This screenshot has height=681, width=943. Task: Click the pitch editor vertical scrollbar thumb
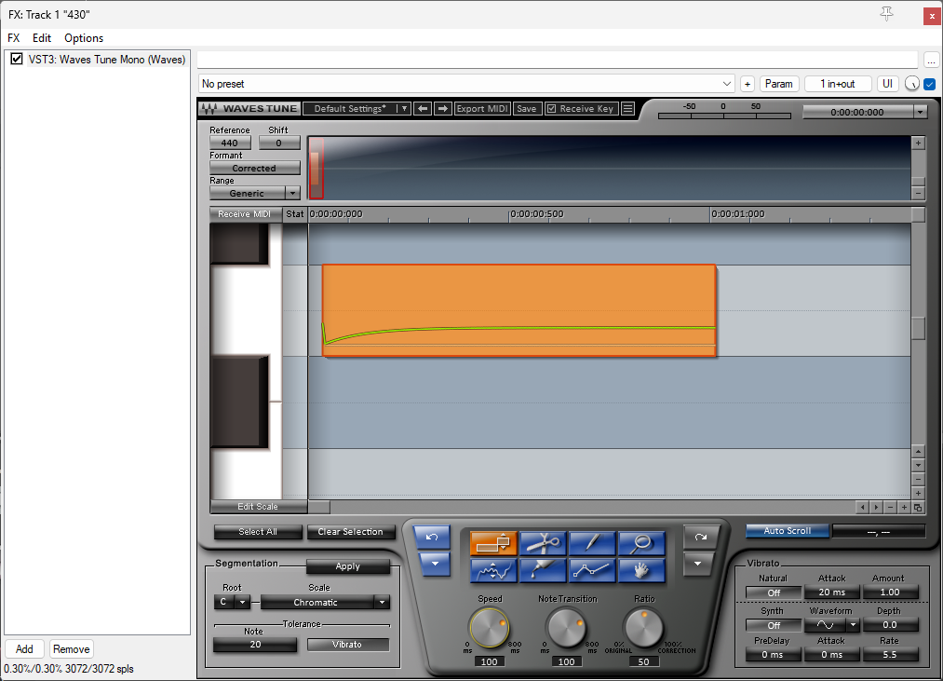tap(918, 328)
